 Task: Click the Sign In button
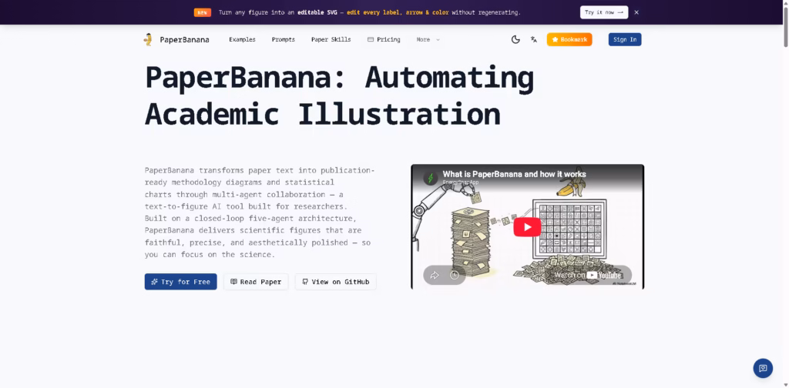click(624, 40)
